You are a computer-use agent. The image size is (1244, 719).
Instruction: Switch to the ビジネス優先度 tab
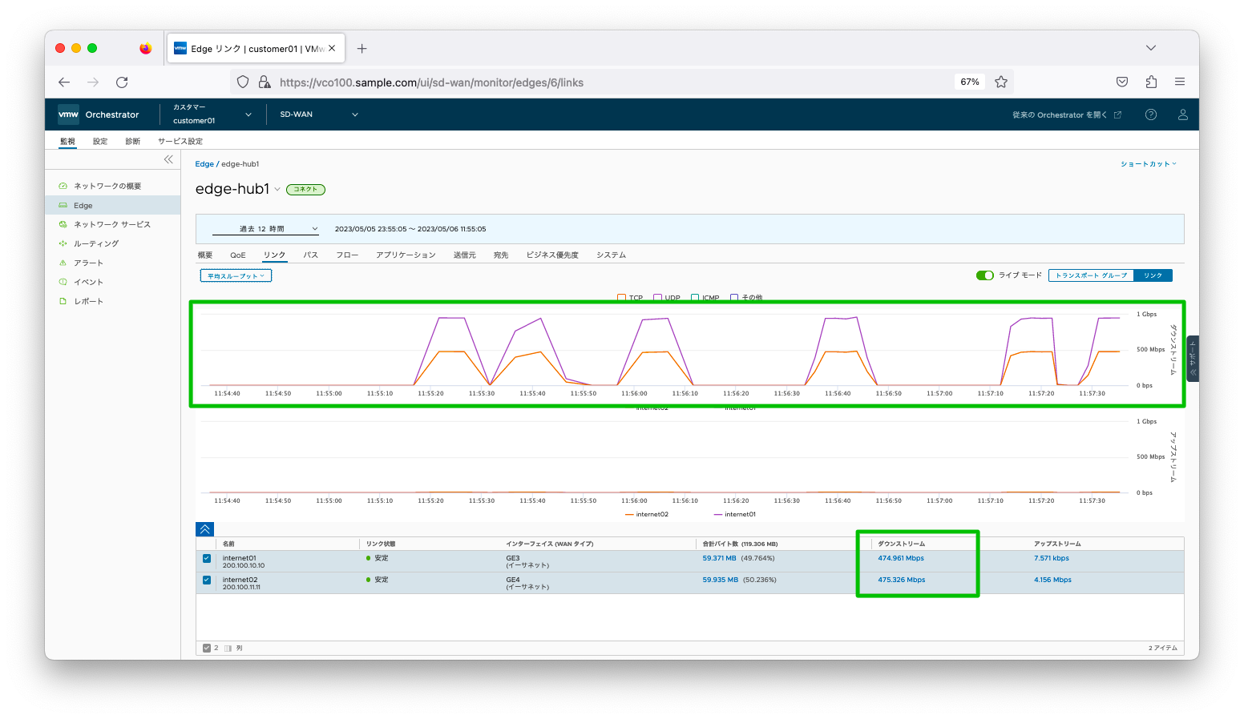pos(552,255)
